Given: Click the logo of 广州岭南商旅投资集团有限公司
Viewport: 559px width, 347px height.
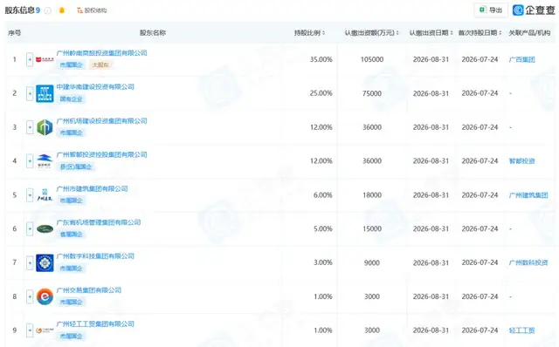Looking at the screenshot, I should (x=45, y=59).
